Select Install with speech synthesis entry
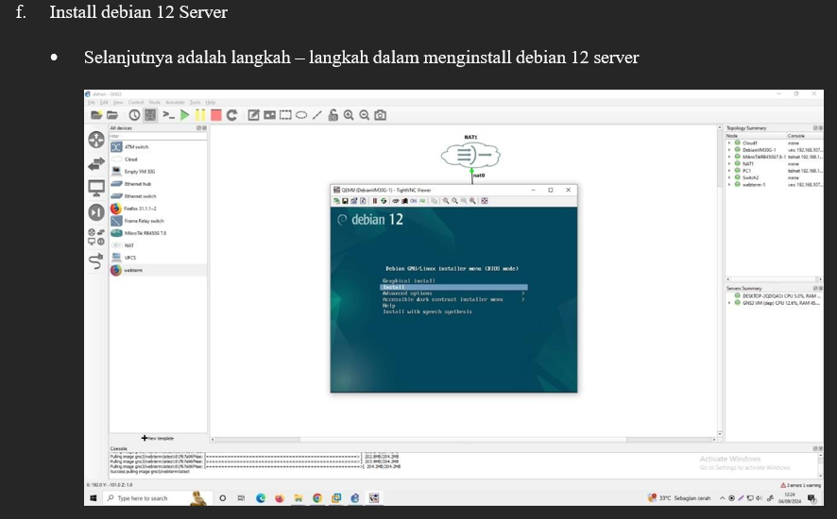The height and width of the screenshot is (519, 837). [x=427, y=311]
